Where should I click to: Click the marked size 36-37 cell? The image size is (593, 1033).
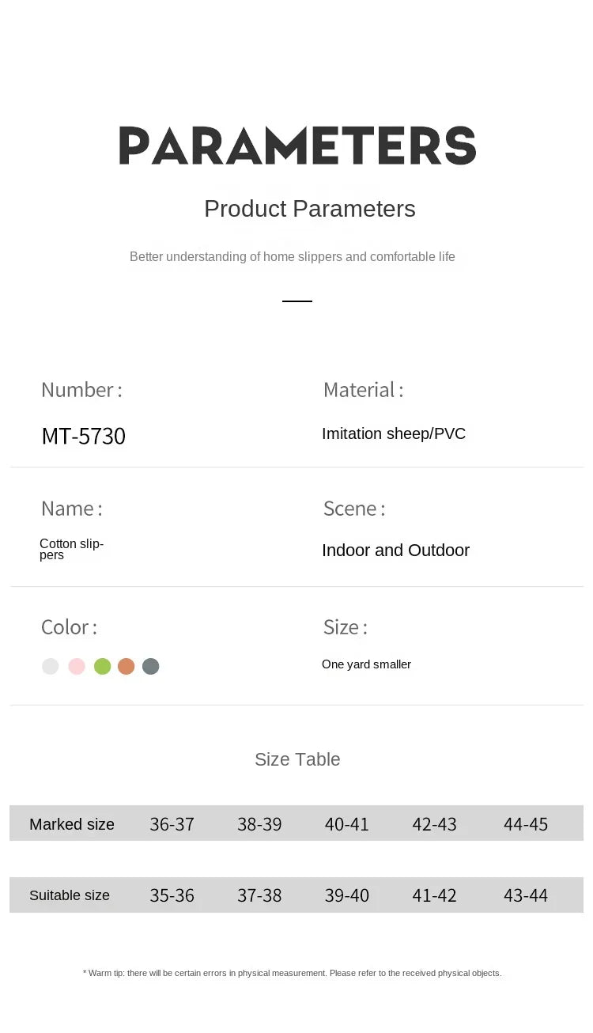[172, 824]
